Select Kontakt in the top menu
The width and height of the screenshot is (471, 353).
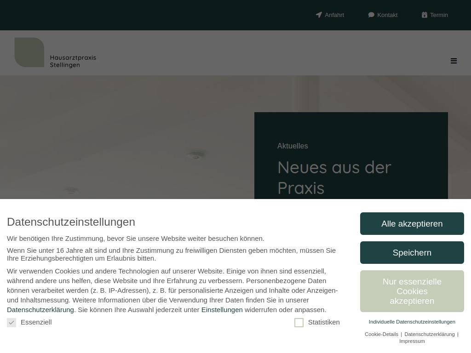click(387, 15)
